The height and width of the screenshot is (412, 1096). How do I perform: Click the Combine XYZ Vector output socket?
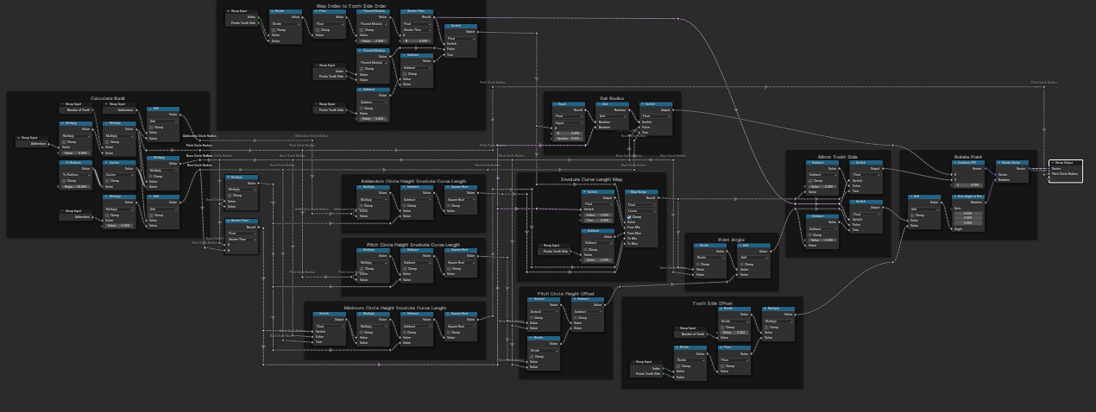pyautogui.click(x=986, y=167)
